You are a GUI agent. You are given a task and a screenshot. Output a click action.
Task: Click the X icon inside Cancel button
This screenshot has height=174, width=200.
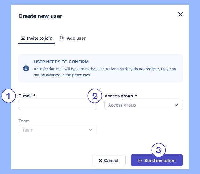(x=100, y=161)
